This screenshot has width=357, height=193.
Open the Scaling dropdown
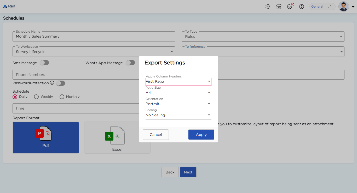[x=179, y=115]
